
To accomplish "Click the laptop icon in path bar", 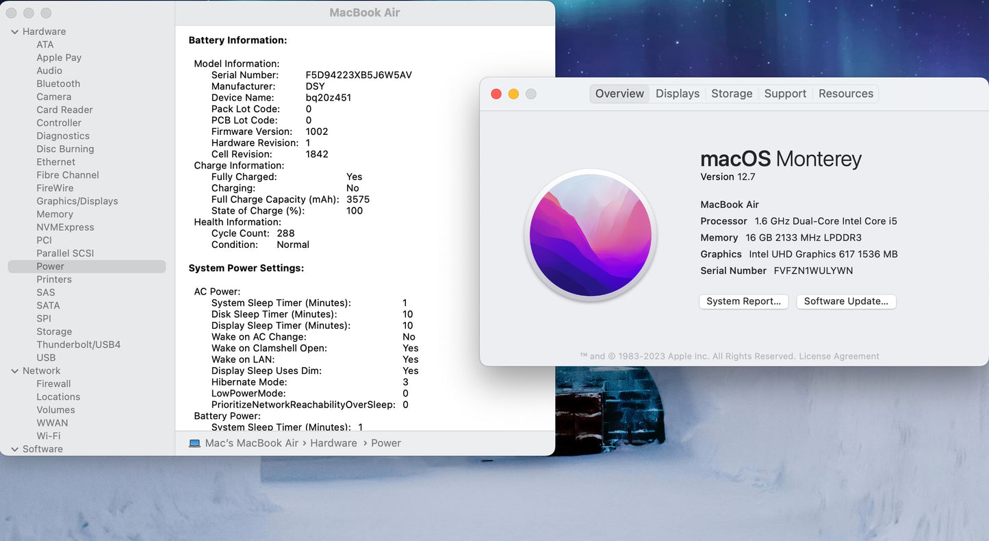I will (x=194, y=444).
